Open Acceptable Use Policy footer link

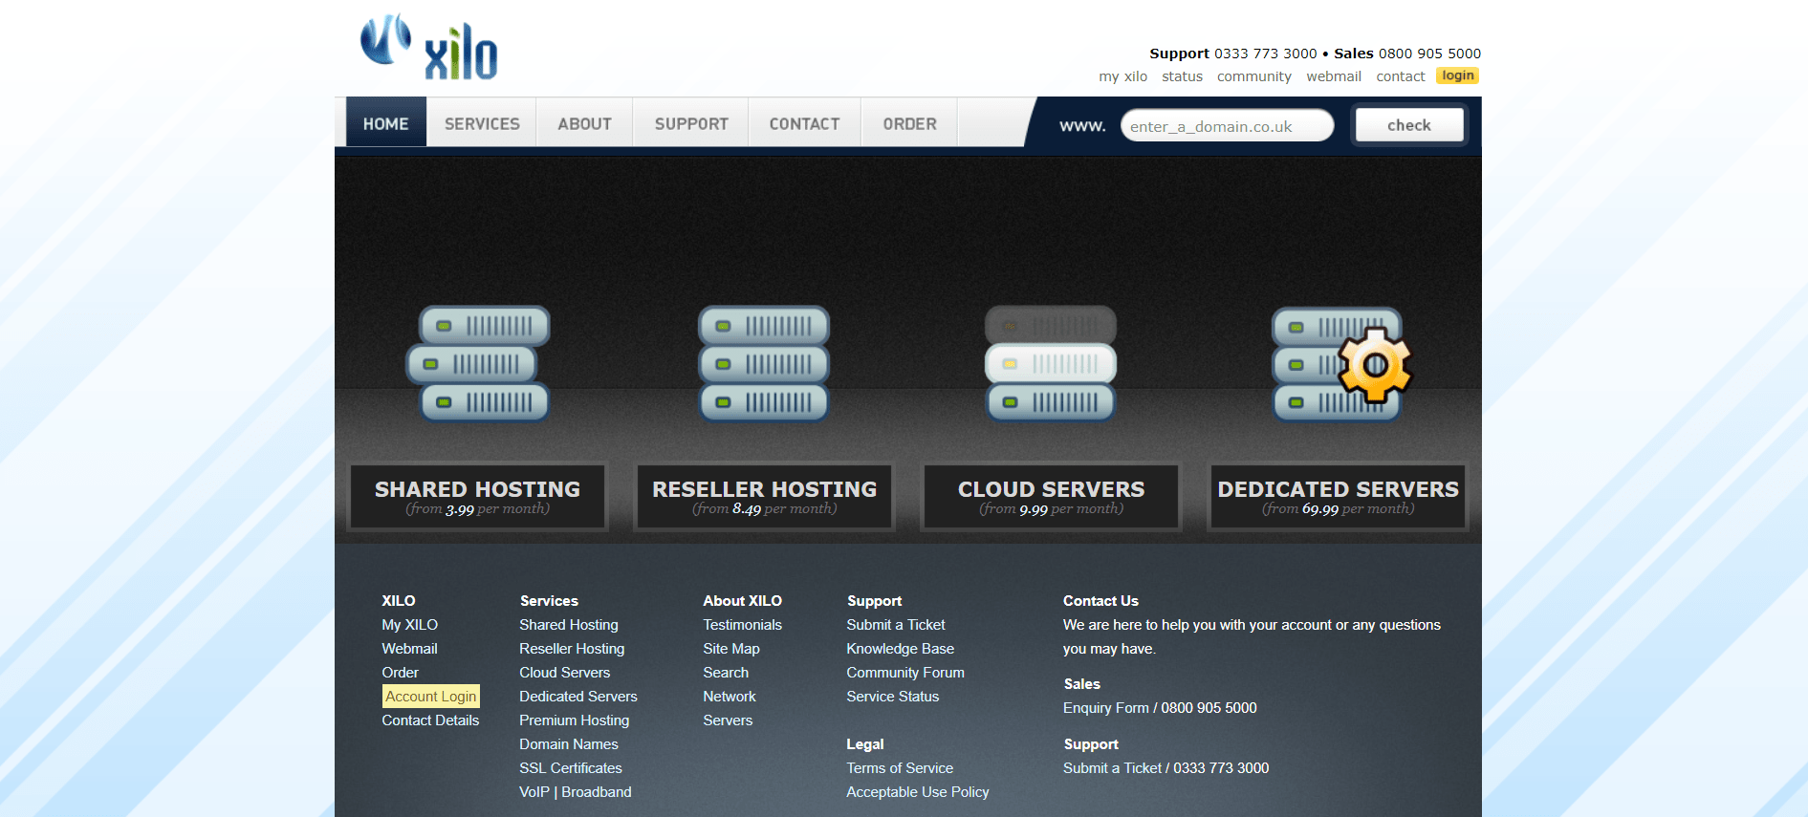[x=918, y=792]
